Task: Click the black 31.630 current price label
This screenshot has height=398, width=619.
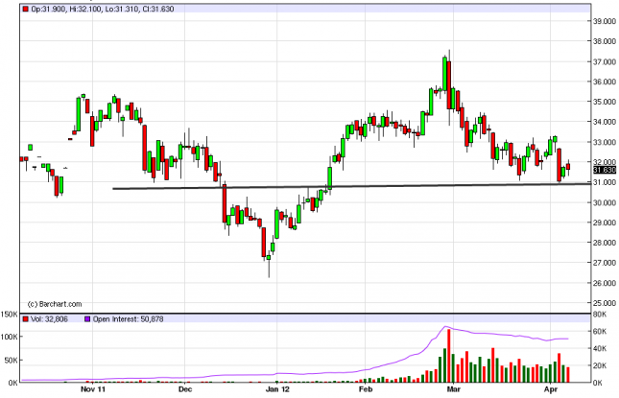Action: [x=604, y=170]
